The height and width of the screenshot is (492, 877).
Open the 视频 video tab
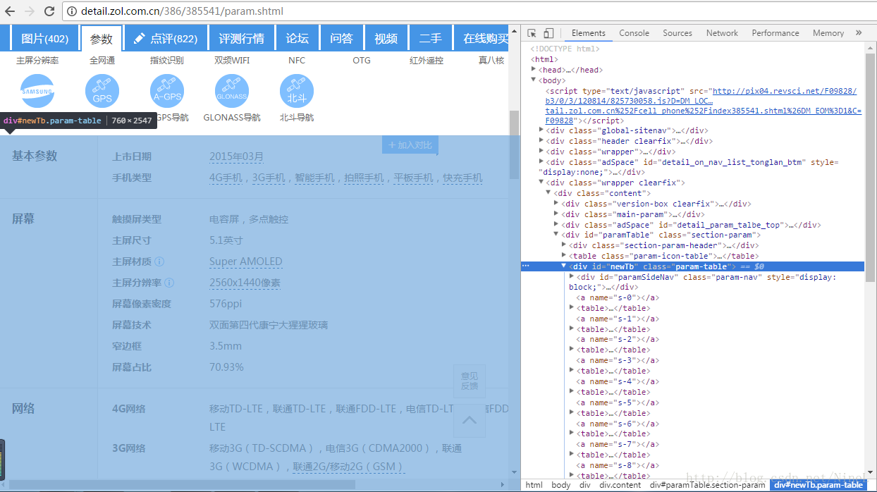pyautogui.click(x=386, y=39)
